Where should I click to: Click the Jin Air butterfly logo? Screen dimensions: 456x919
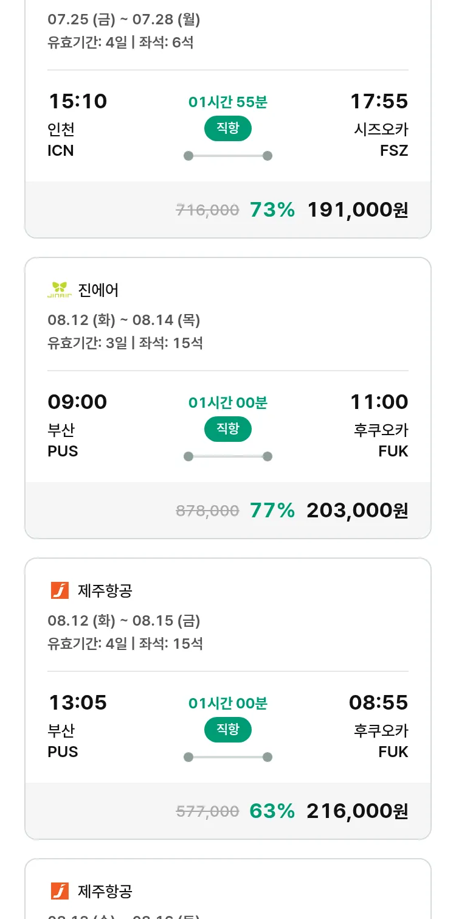pos(60,290)
